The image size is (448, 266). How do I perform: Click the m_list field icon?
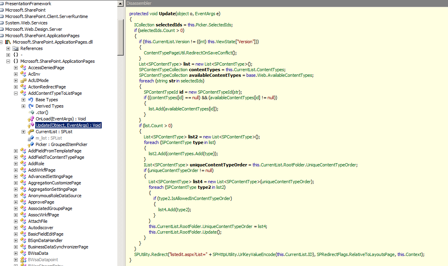click(x=31, y=138)
